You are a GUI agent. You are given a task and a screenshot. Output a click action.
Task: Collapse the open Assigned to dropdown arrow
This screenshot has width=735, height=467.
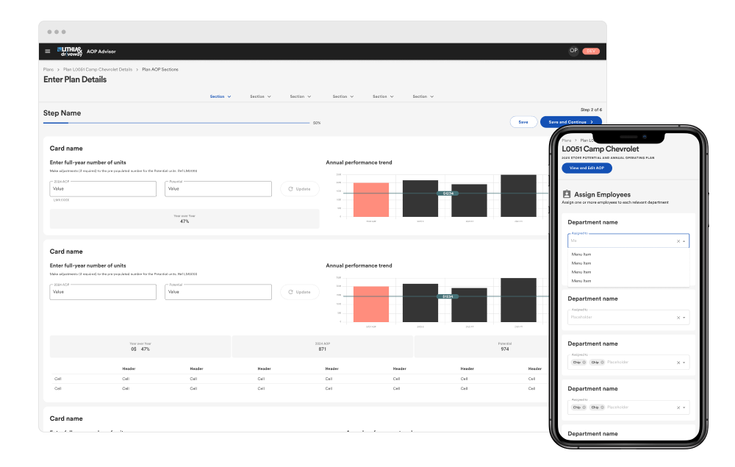(x=685, y=241)
